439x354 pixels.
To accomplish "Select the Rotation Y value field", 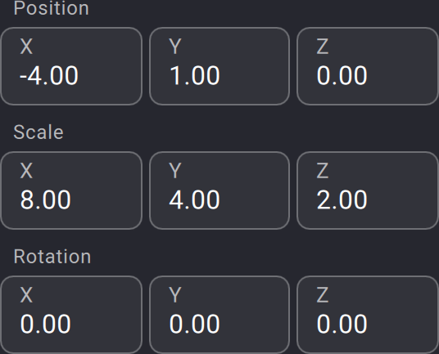I will 219,315.
